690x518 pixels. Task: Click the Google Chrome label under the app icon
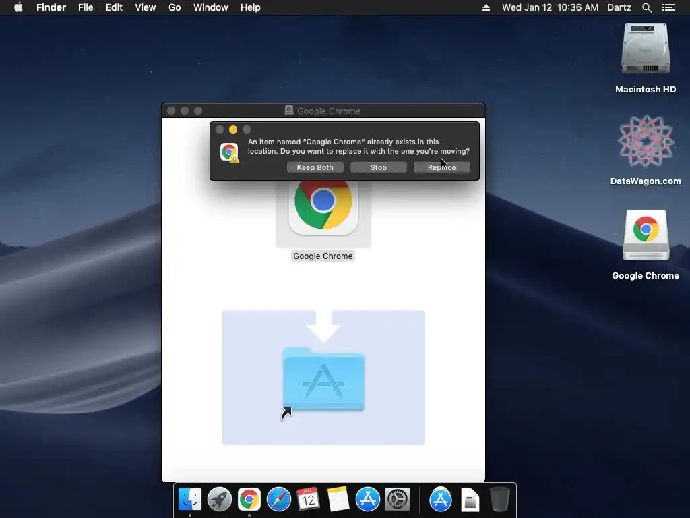coord(323,256)
